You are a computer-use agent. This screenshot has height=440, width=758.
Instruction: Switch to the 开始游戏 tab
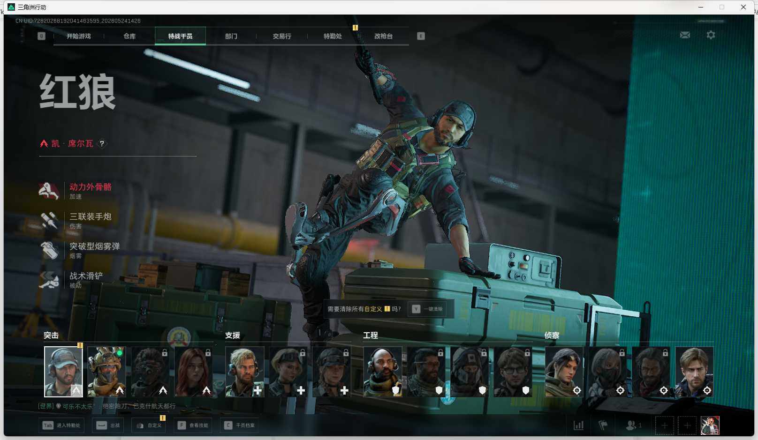coord(79,36)
